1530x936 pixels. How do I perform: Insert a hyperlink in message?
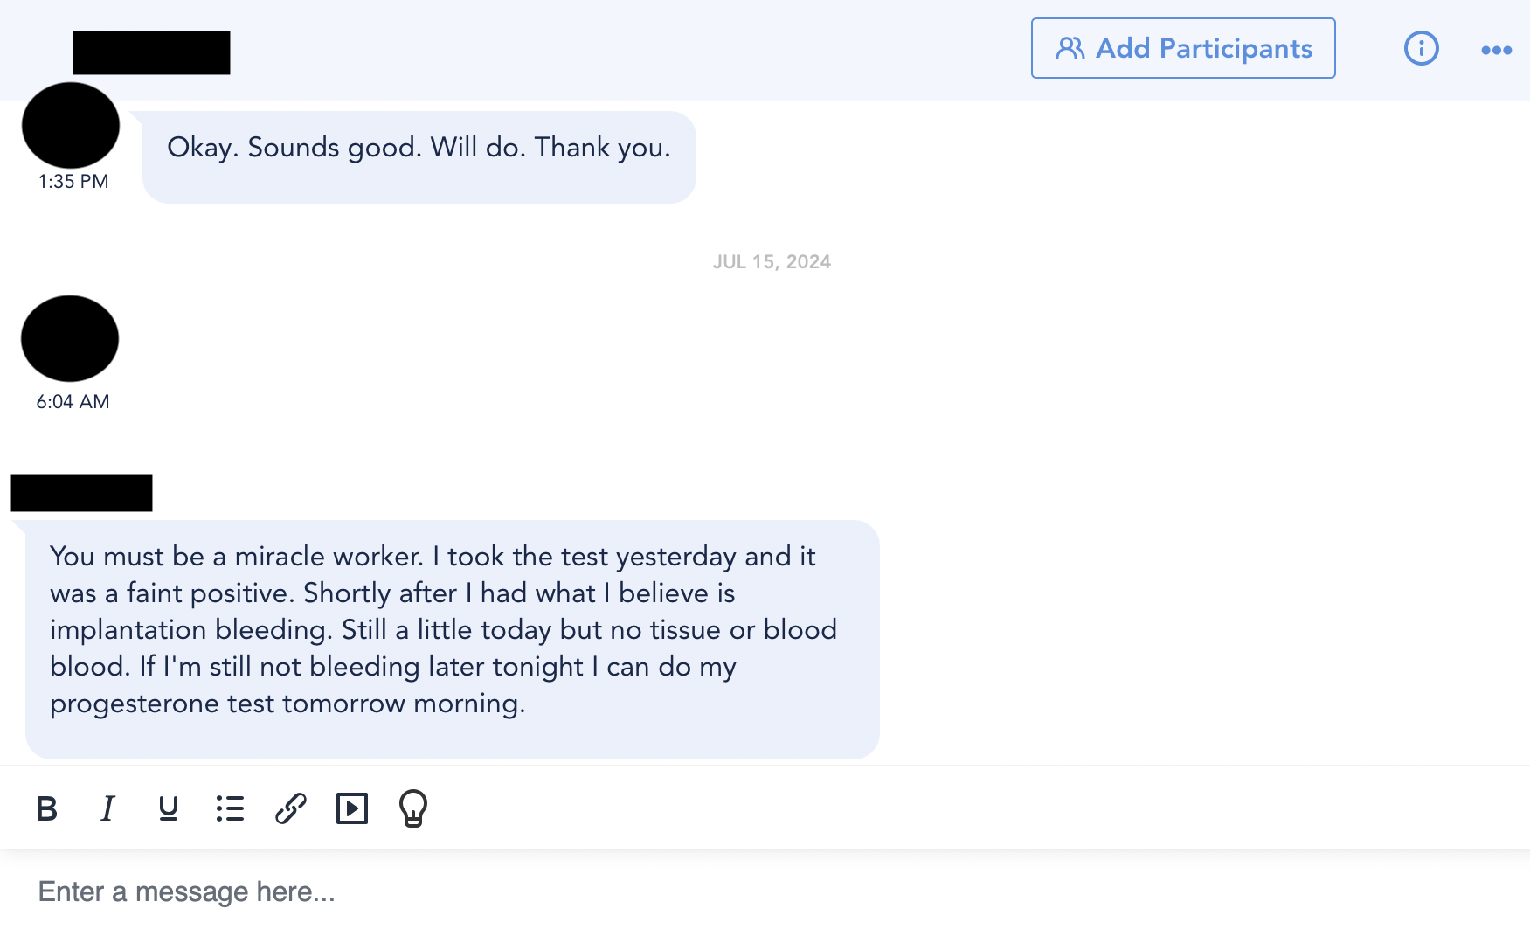coord(291,808)
